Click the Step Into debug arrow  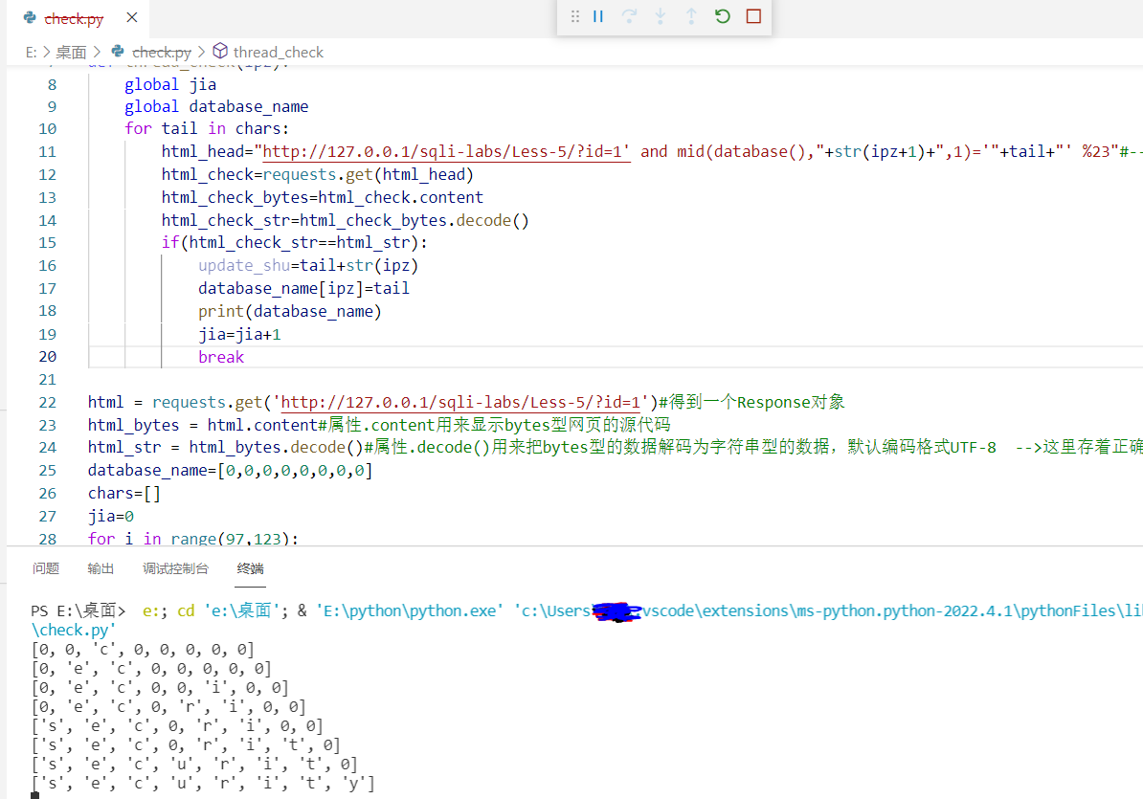pyautogui.click(x=661, y=16)
